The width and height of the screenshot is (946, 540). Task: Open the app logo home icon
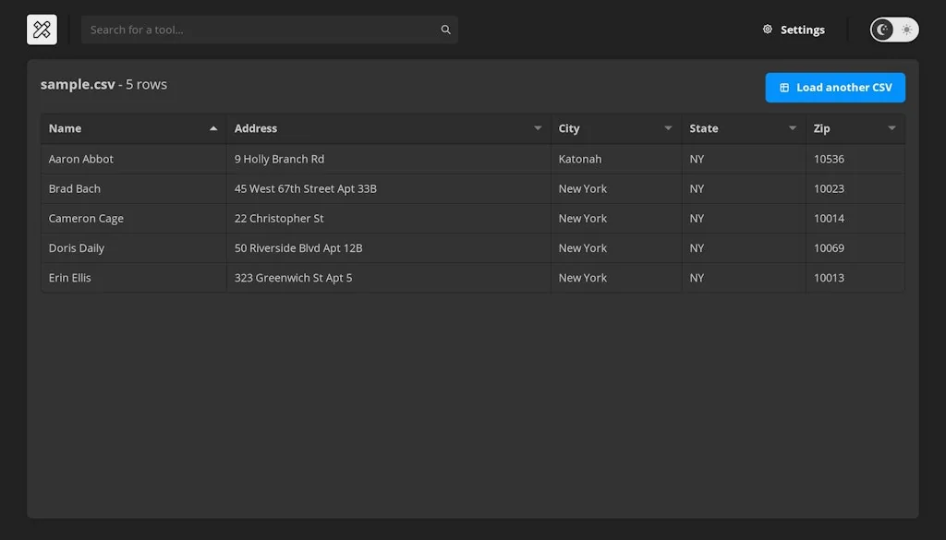coord(42,30)
